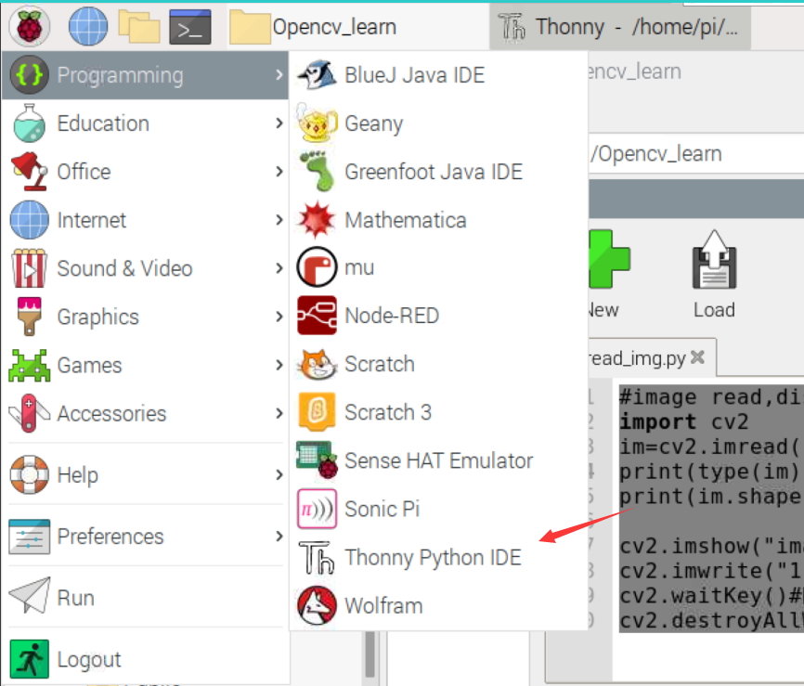804x686 pixels.
Task: Expand the Office submenu arrow
Action: click(x=279, y=171)
